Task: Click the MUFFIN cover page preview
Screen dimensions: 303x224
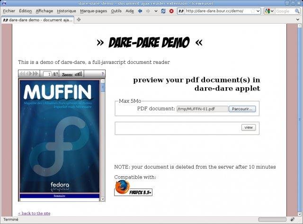Action: point(60,136)
